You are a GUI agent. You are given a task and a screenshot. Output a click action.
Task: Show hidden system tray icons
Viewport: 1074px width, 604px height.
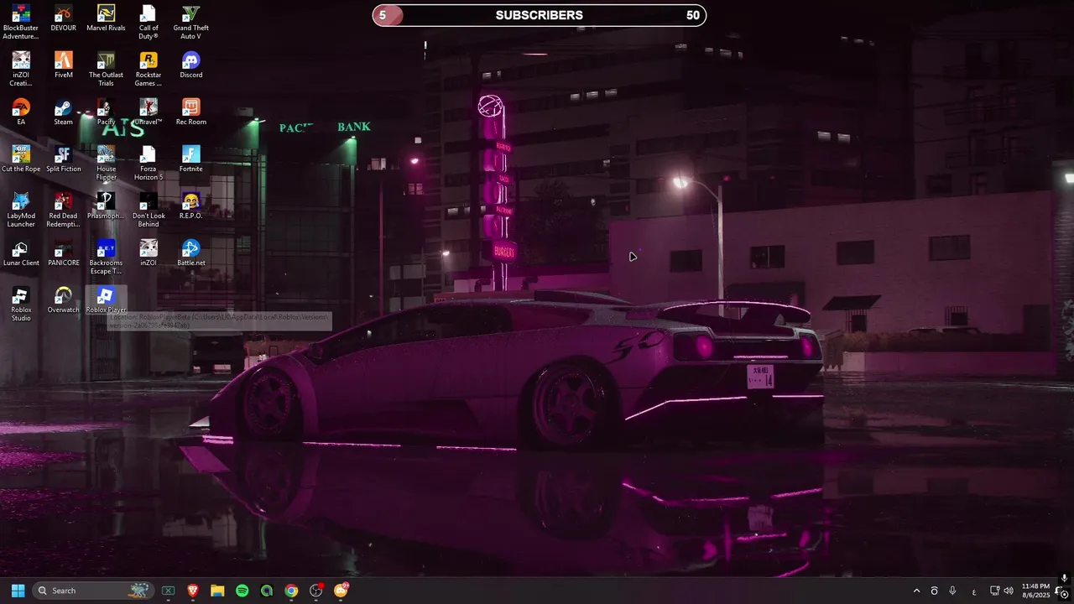click(x=916, y=591)
